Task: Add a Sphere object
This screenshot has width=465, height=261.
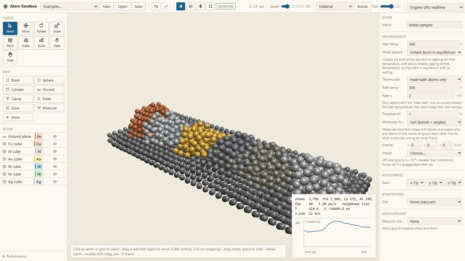Action: coord(49,80)
